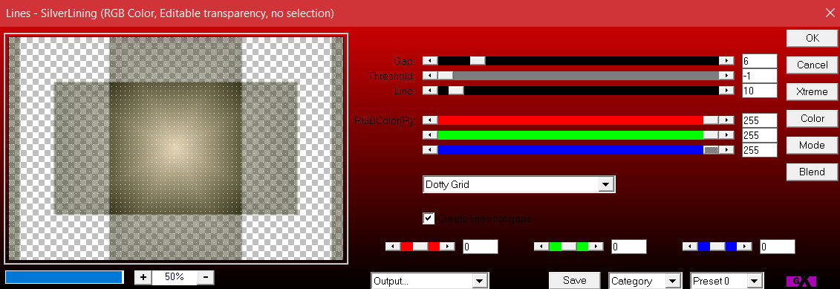This screenshot has width=840, height=289.
Task: Click the red RGBColor slider right arrow
Action: click(x=726, y=120)
